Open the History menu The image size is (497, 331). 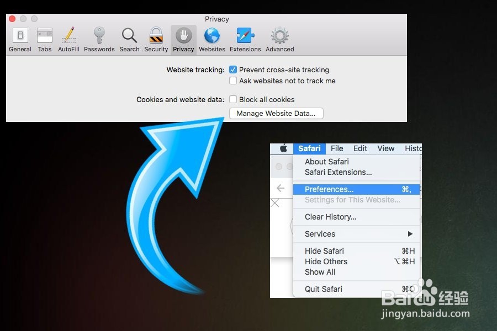coord(413,148)
